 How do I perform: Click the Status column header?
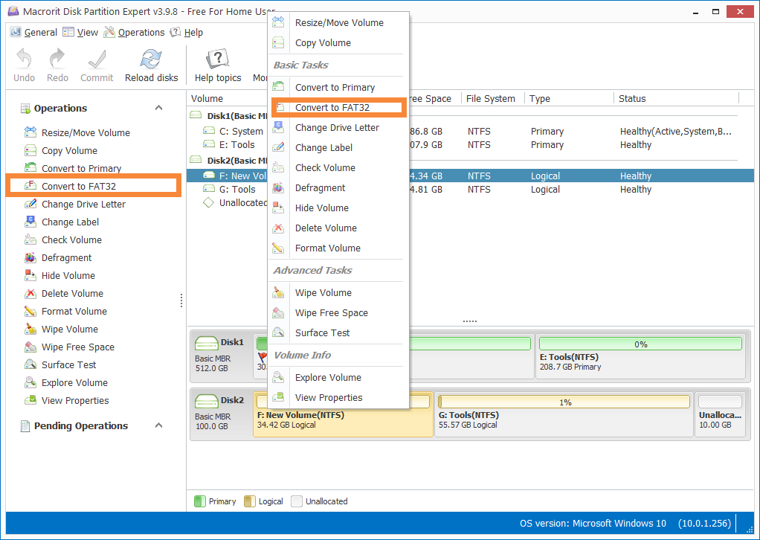point(677,98)
